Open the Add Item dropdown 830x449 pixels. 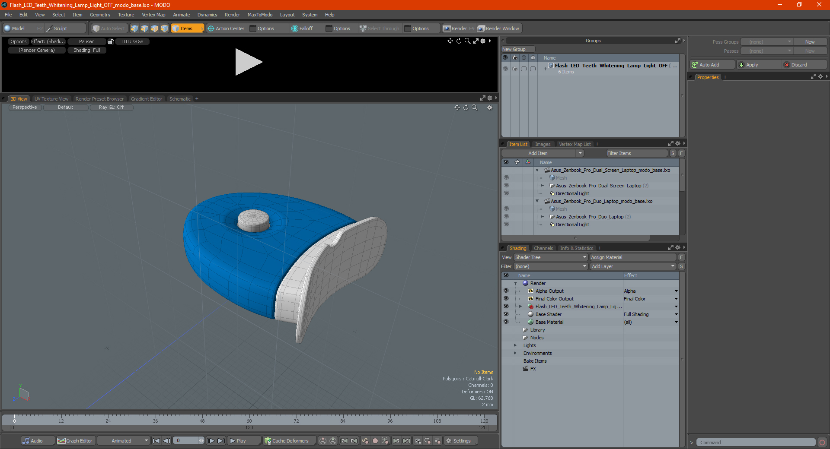[x=543, y=153]
